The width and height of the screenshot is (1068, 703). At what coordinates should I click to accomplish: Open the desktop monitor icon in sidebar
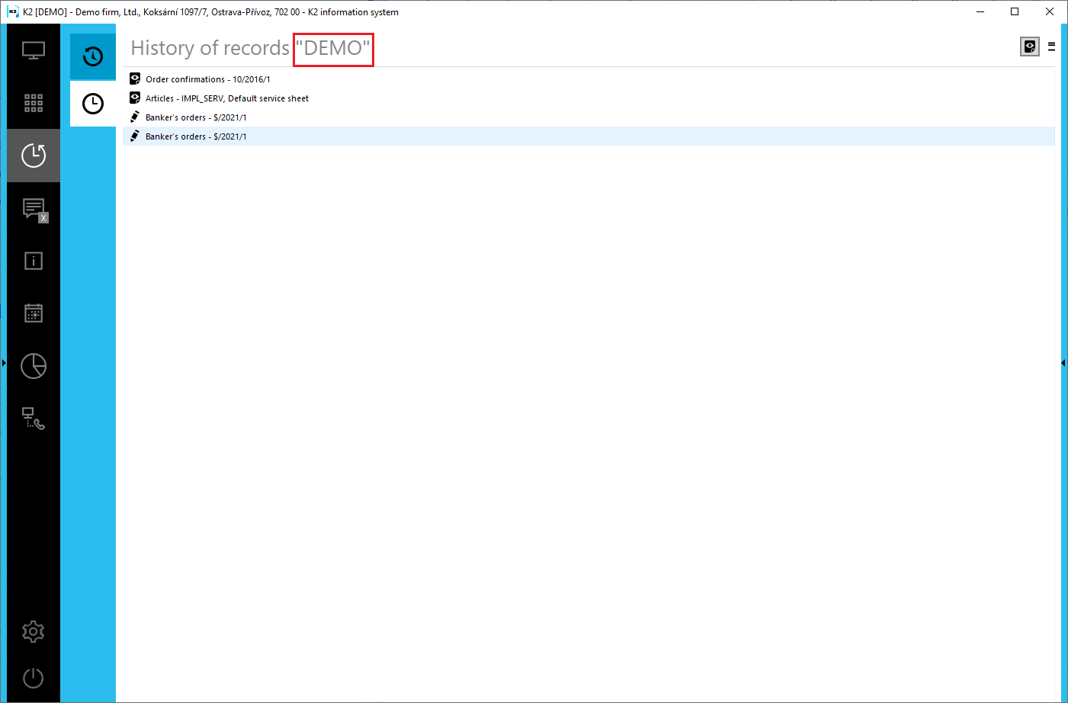pyautogui.click(x=34, y=50)
